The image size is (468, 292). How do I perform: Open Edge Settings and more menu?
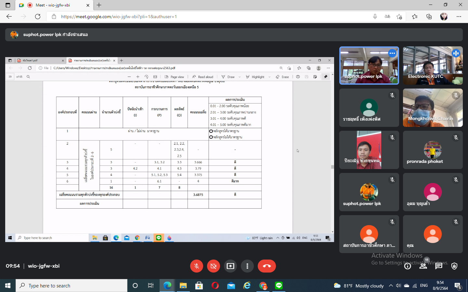pos(459,17)
